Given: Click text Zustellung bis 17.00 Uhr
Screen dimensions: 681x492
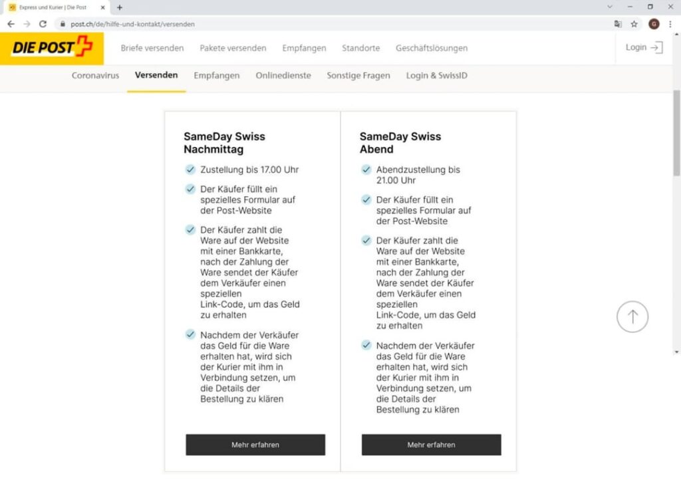Looking at the screenshot, I should (x=249, y=170).
